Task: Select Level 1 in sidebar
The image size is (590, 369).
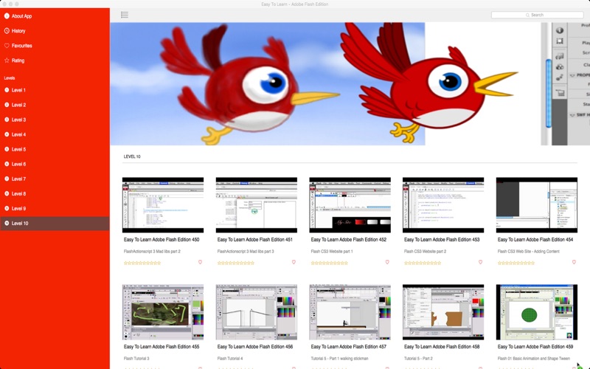Action: [x=55, y=90]
